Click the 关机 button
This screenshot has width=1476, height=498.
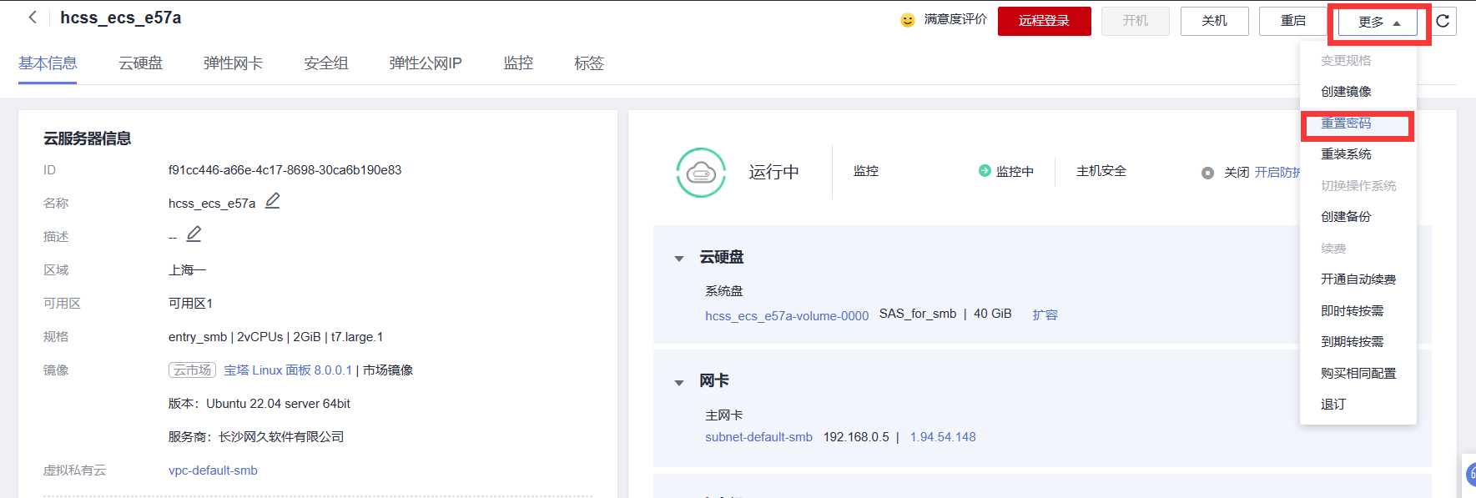(x=1214, y=21)
